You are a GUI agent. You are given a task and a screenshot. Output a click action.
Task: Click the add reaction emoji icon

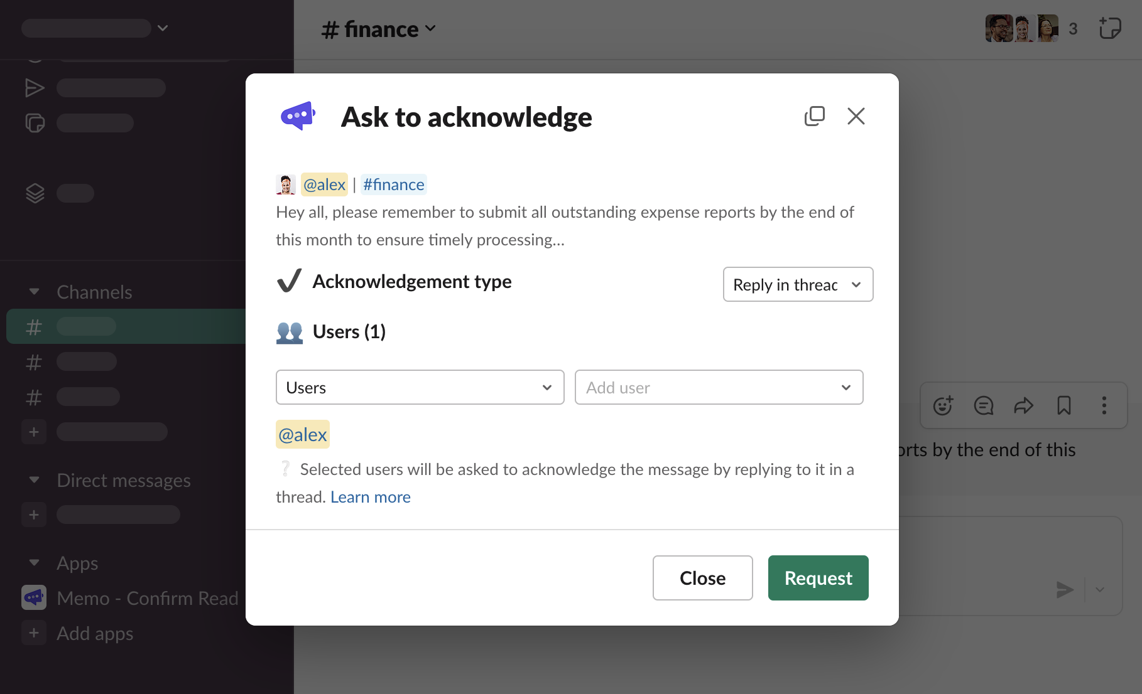click(x=943, y=405)
